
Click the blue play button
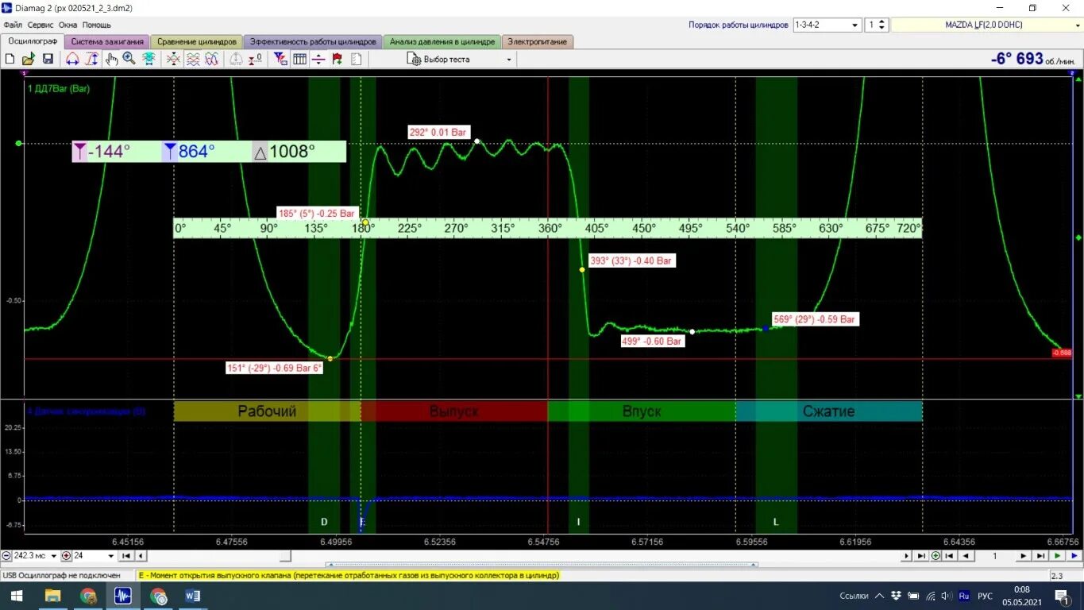[1074, 556]
